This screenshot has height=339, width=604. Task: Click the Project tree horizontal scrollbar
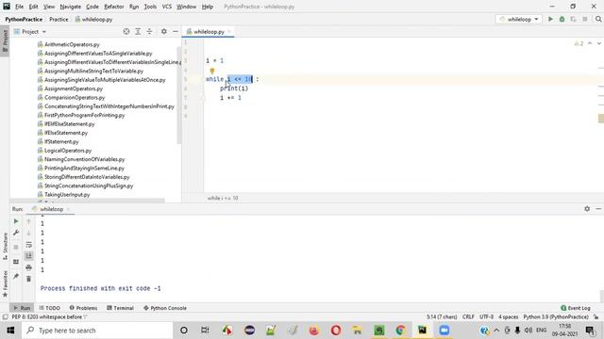[x=88, y=201]
